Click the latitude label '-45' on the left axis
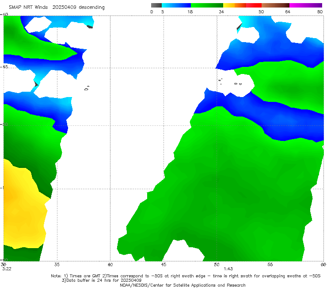 point(4,67)
